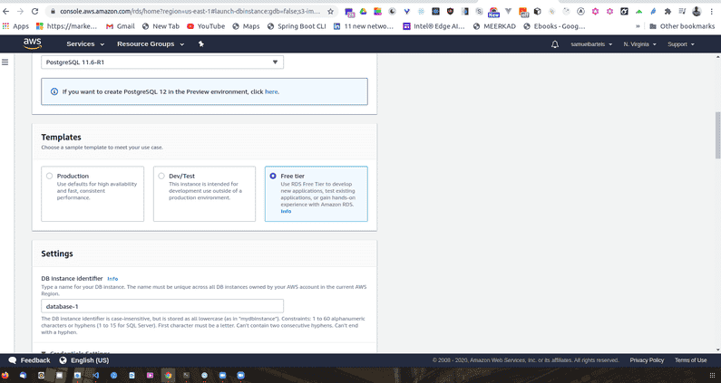This screenshot has width=721, height=383.
Task: Click the Feedback button
Action: coord(29,360)
